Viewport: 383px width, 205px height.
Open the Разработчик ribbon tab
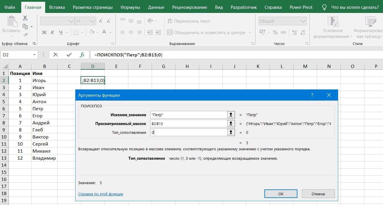pyautogui.click(x=244, y=7)
